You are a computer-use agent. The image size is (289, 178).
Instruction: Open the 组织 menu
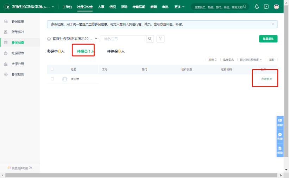coord(113,7)
